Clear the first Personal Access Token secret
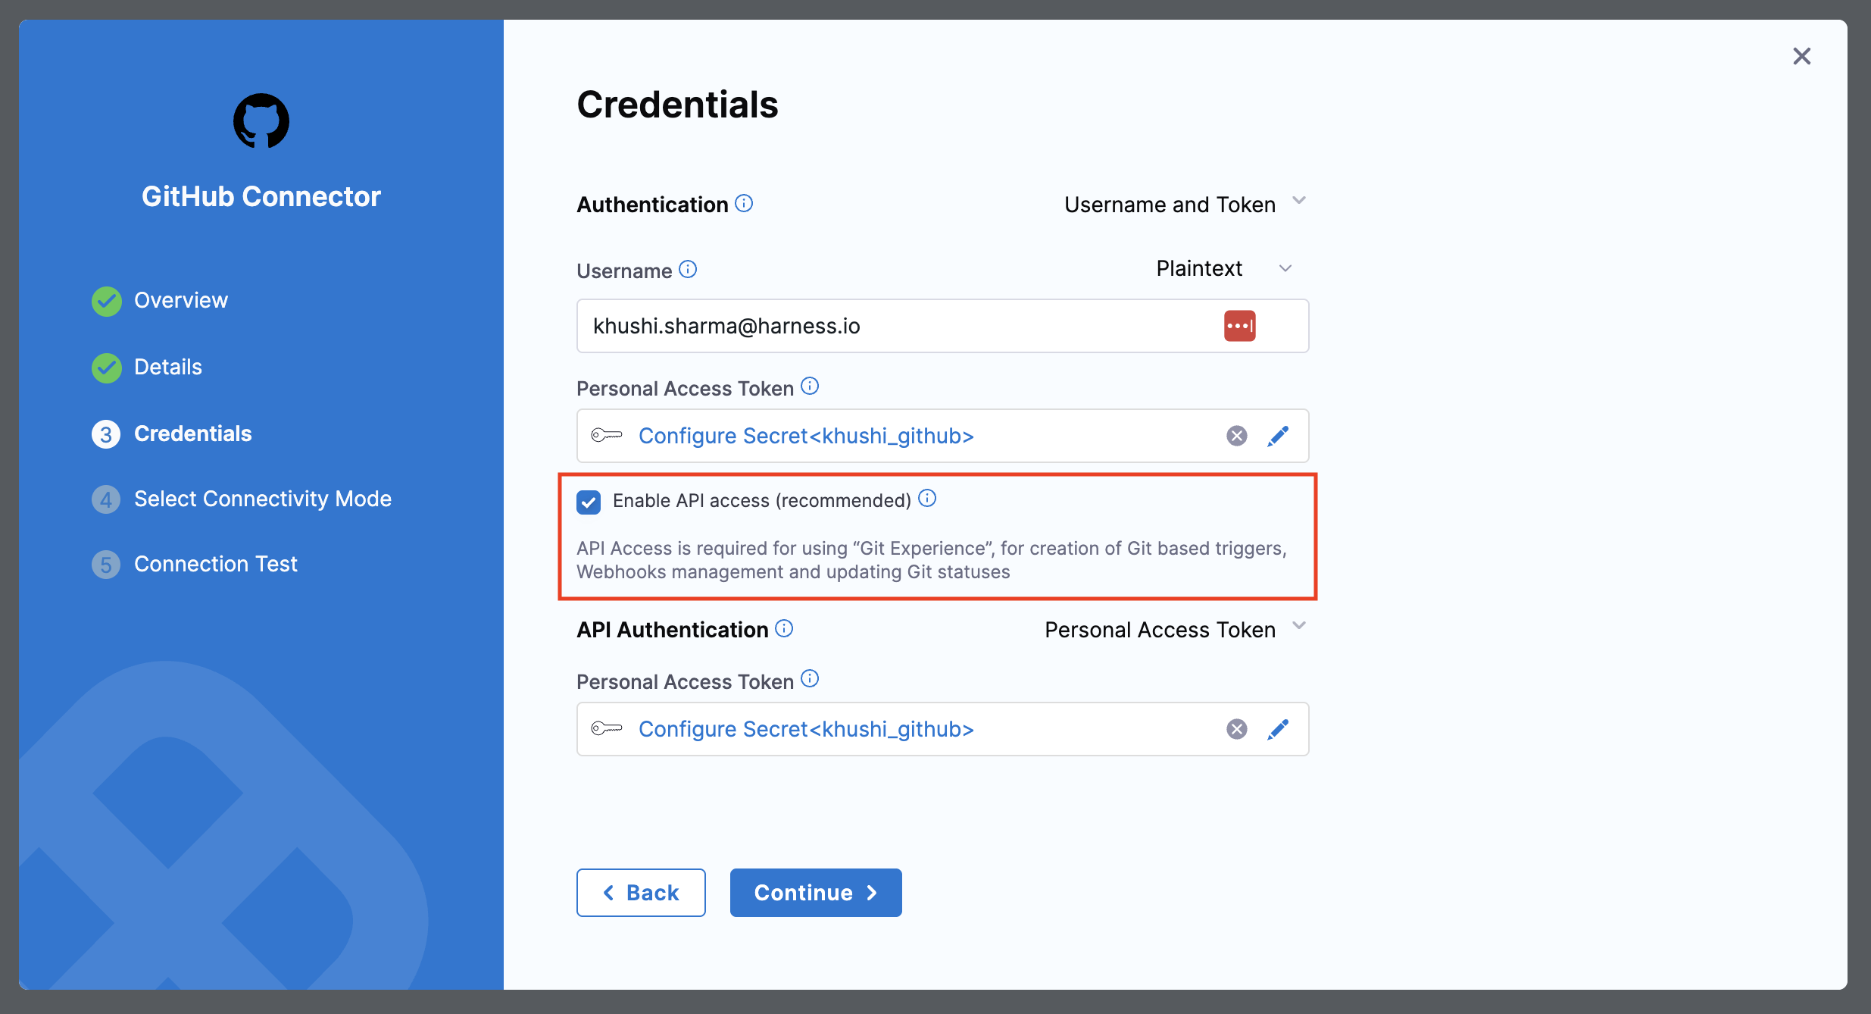1871x1014 pixels. point(1236,436)
